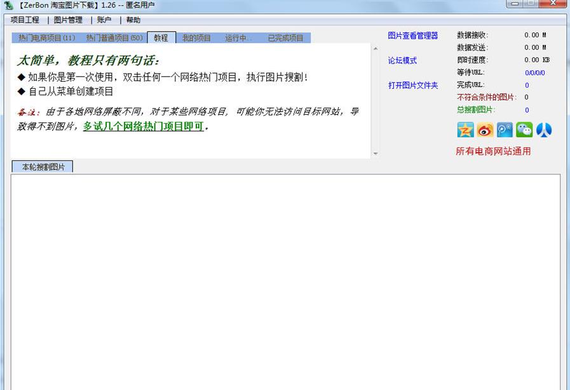Image resolution: width=570 pixels, height=390 pixels.
Task: Click the blue Renren icon
Action: click(545, 129)
